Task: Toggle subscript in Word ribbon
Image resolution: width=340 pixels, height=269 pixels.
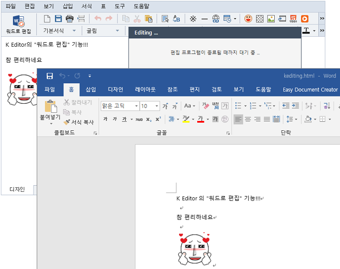Action: point(149,119)
